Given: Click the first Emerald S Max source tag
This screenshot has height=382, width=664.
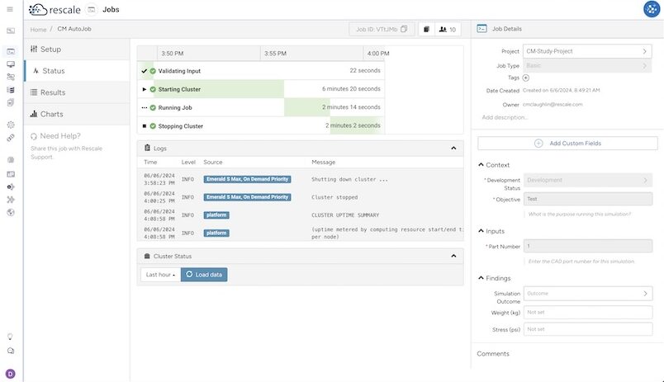Looking at the screenshot, I should [247, 179].
